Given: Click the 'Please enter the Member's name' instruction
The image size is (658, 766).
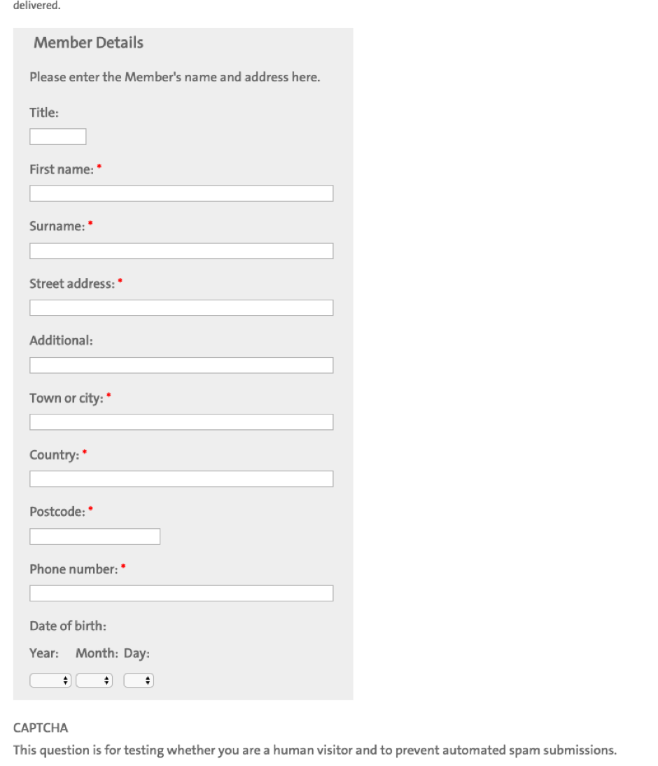Looking at the screenshot, I should coord(174,77).
